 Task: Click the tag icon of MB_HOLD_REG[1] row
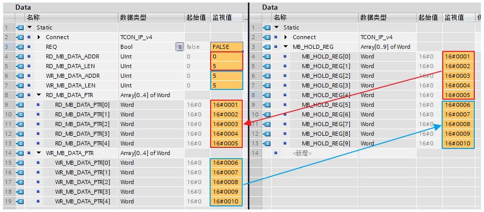point(266,66)
